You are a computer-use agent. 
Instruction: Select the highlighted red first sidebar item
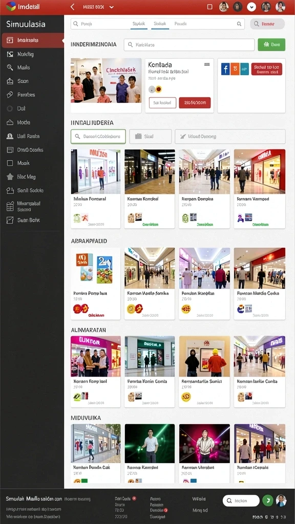32,40
